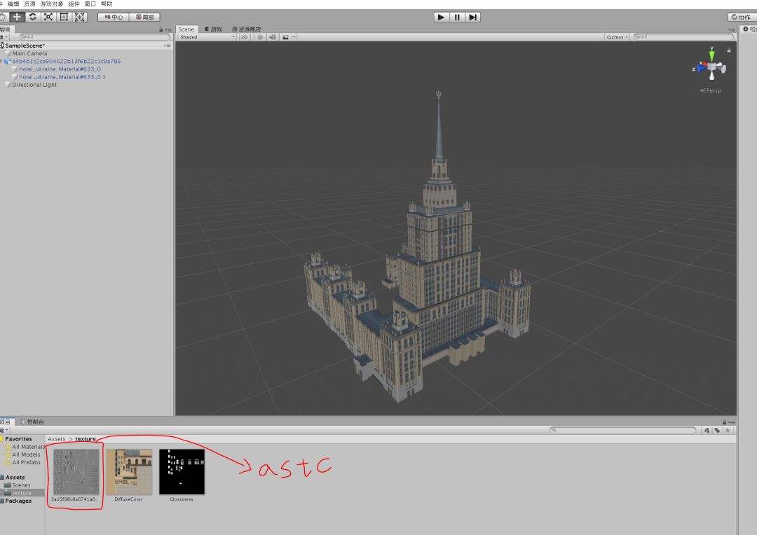Select All Prefabs favorite

[25, 462]
